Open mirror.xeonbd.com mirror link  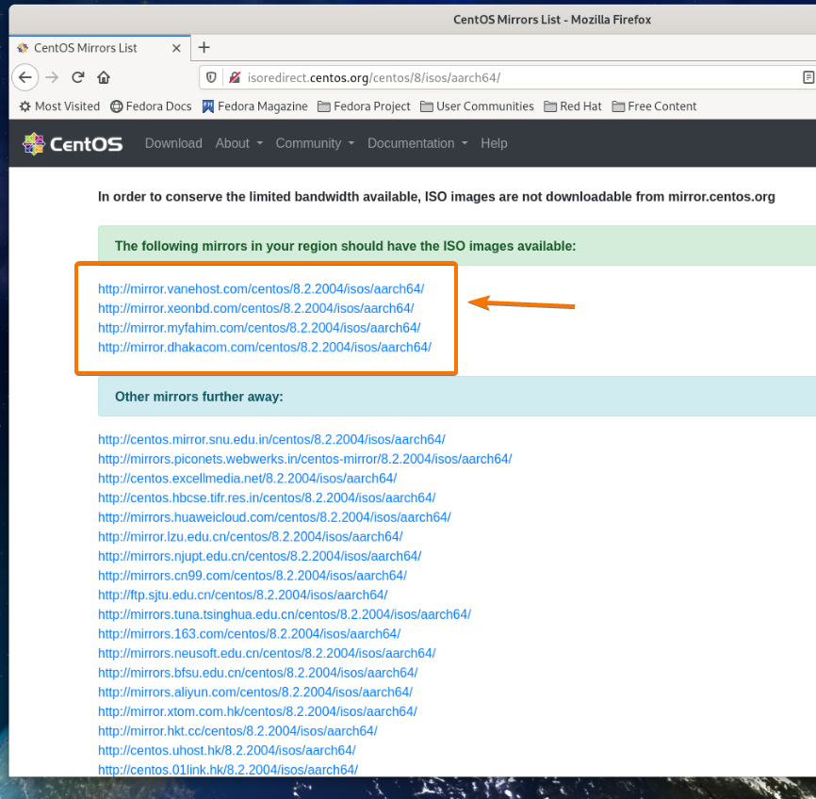255,308
